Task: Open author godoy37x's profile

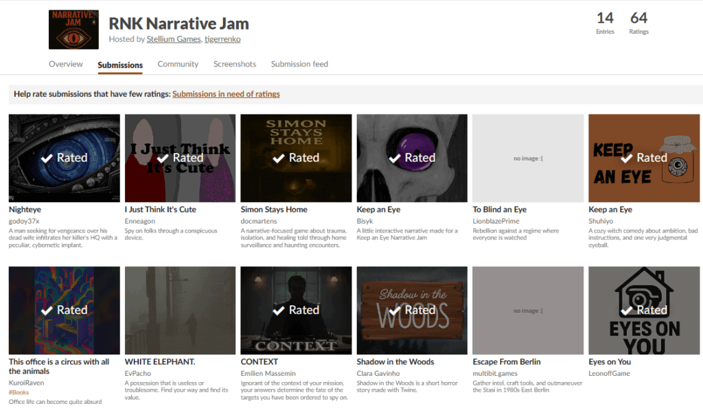Action: coord(24,221)
